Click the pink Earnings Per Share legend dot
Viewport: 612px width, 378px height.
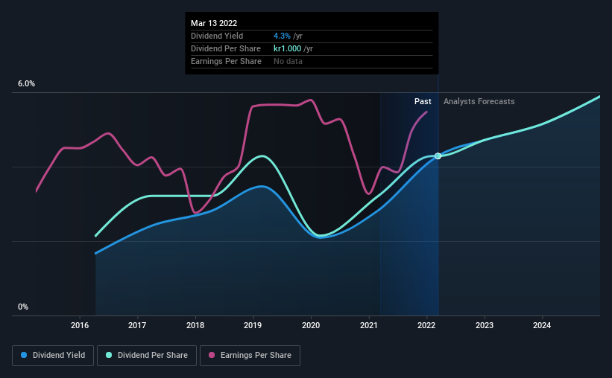[212, 355]
